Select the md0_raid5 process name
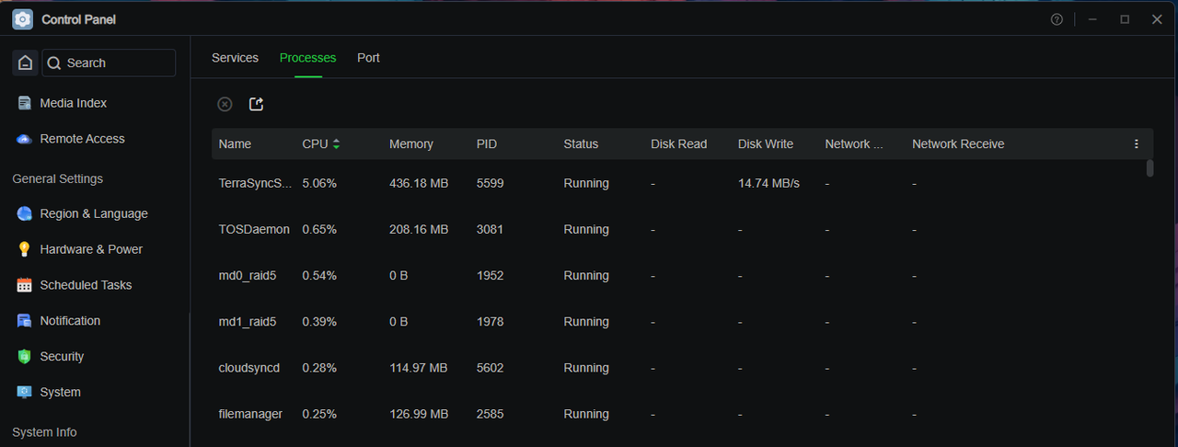 click(x=248, y=276)
